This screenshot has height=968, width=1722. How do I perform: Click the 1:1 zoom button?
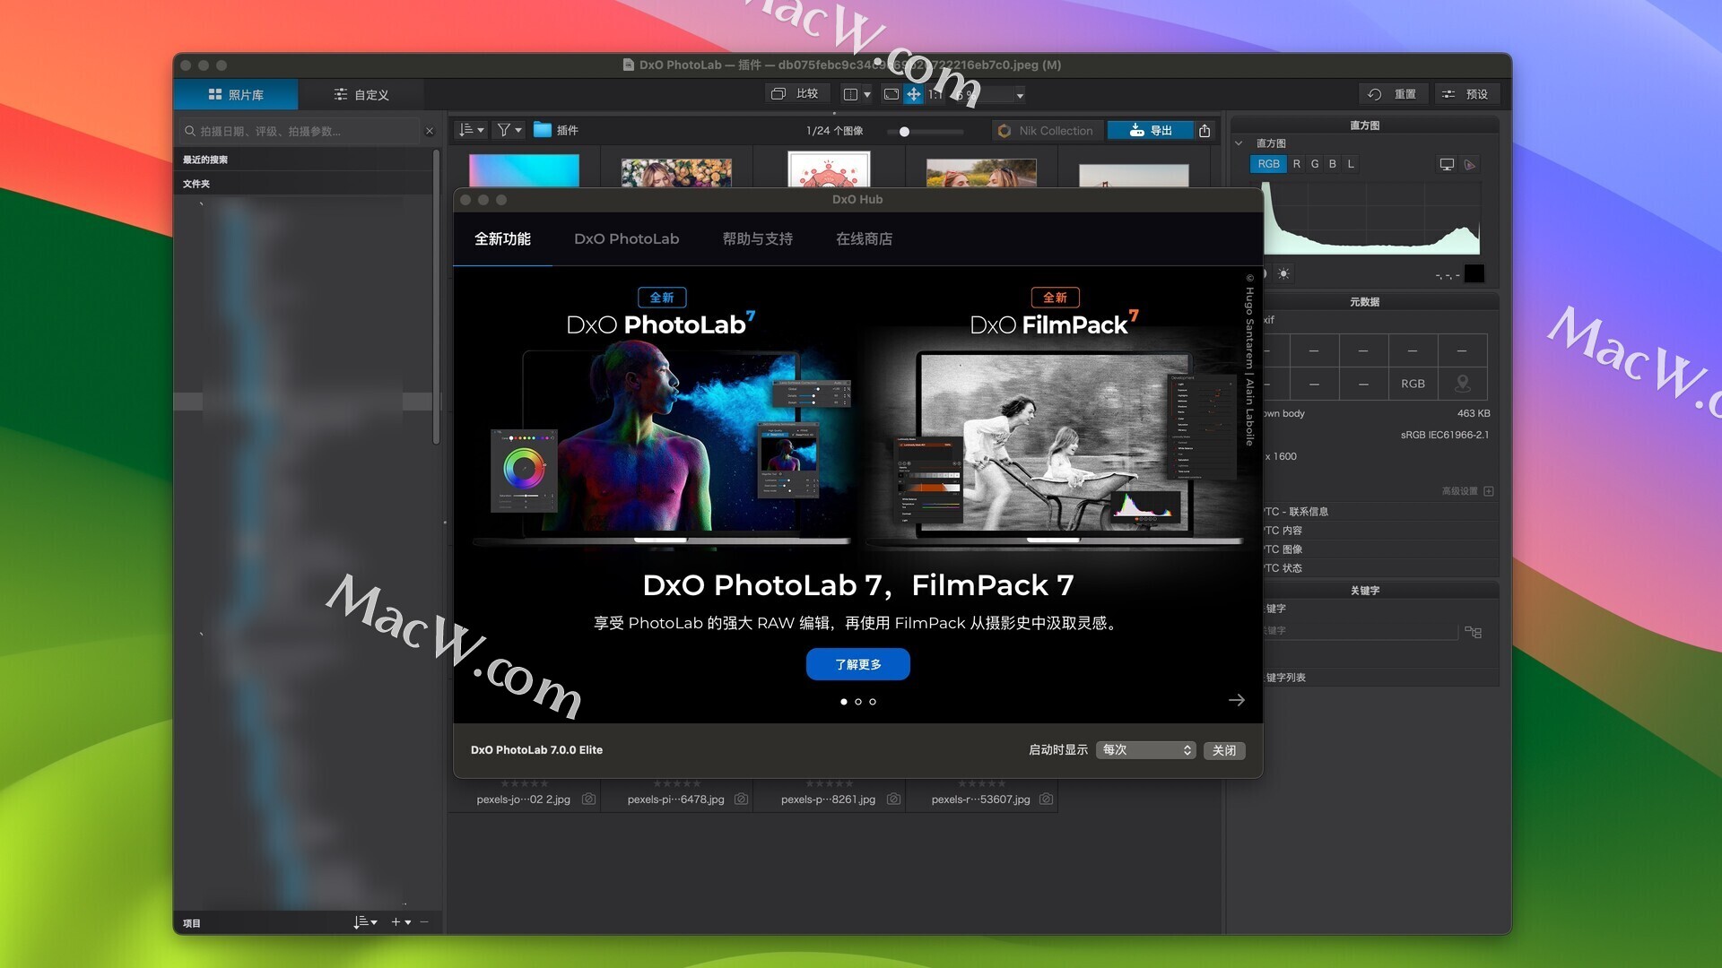(x=935, y=94)
